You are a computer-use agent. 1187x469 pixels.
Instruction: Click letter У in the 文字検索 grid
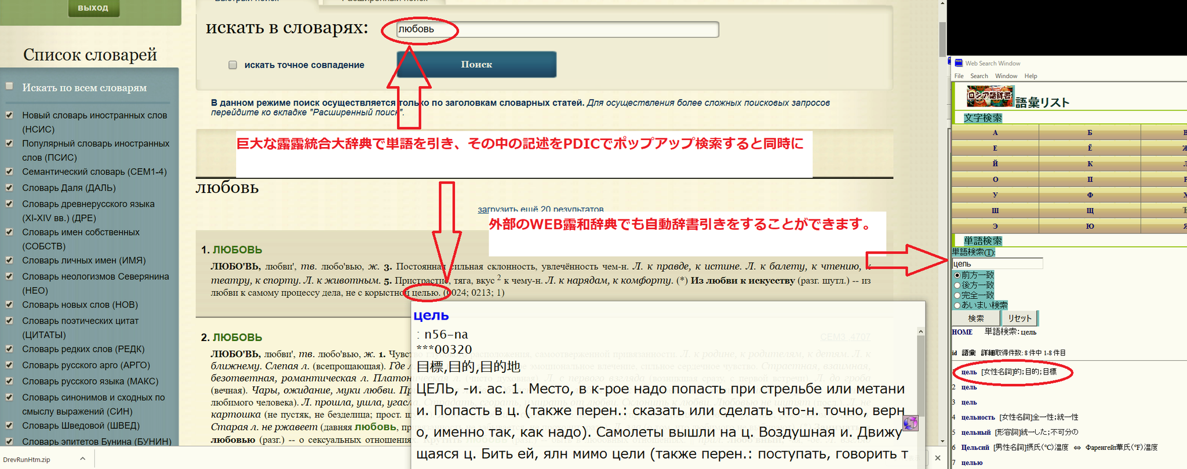click(995, 195)
